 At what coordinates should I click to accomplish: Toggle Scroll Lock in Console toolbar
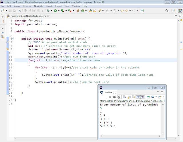[129, 97]
